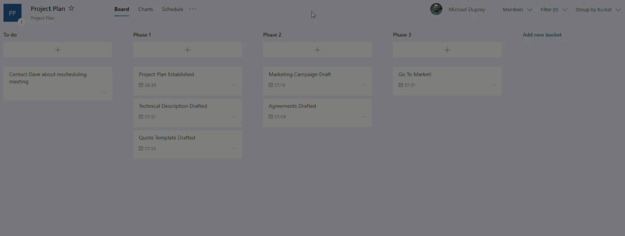Add task under Phase 1 plus
The height and width of the screenshot is (236, 625).
point(187,50)
